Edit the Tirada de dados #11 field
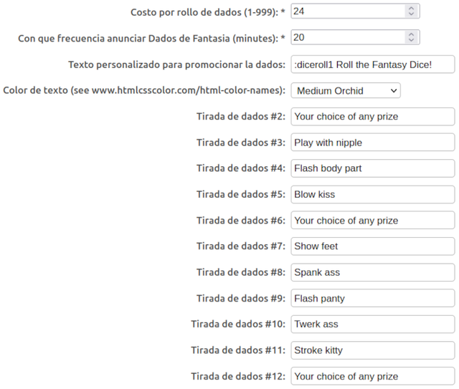The image size is (459, 389). point(372,350)
